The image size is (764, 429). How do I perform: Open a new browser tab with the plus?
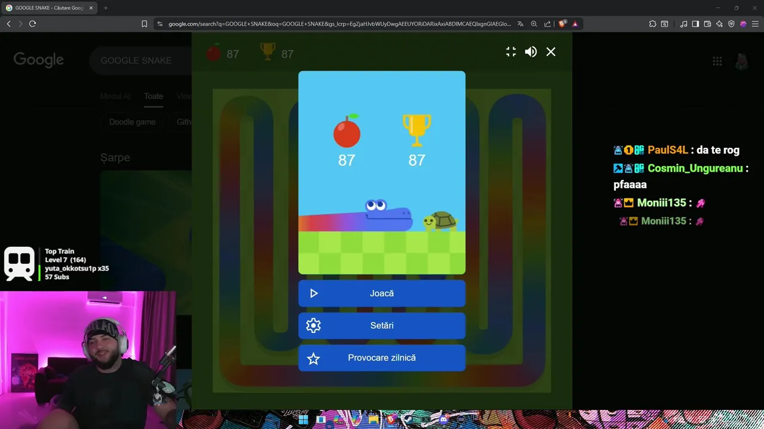coord(106,8)
